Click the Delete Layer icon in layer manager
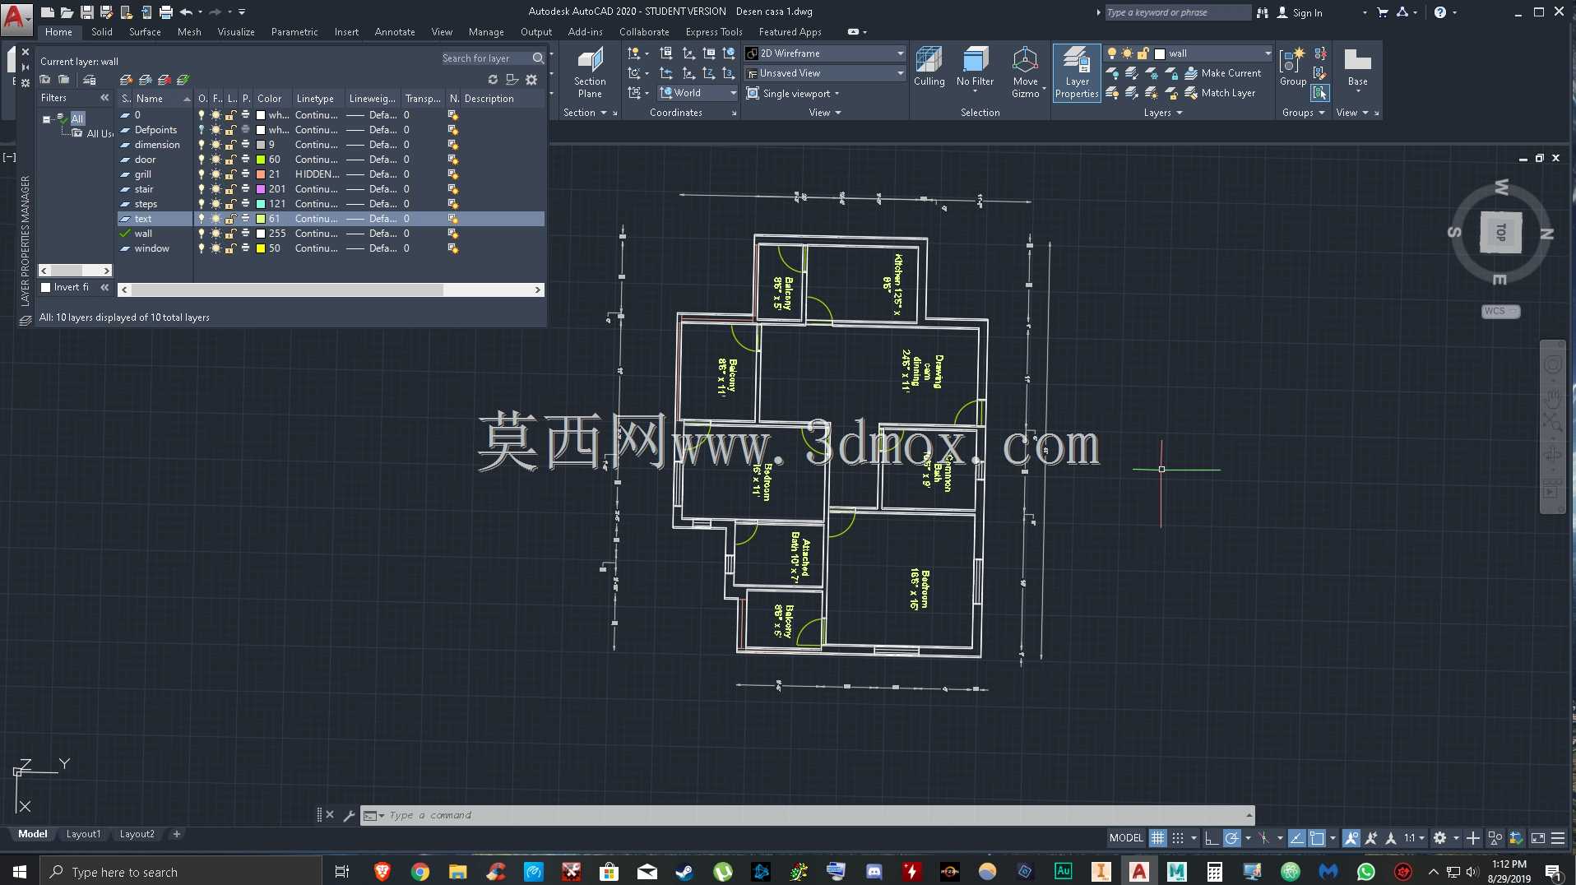The width and height of the screenshot is (1576, 885). pos(164,80)
